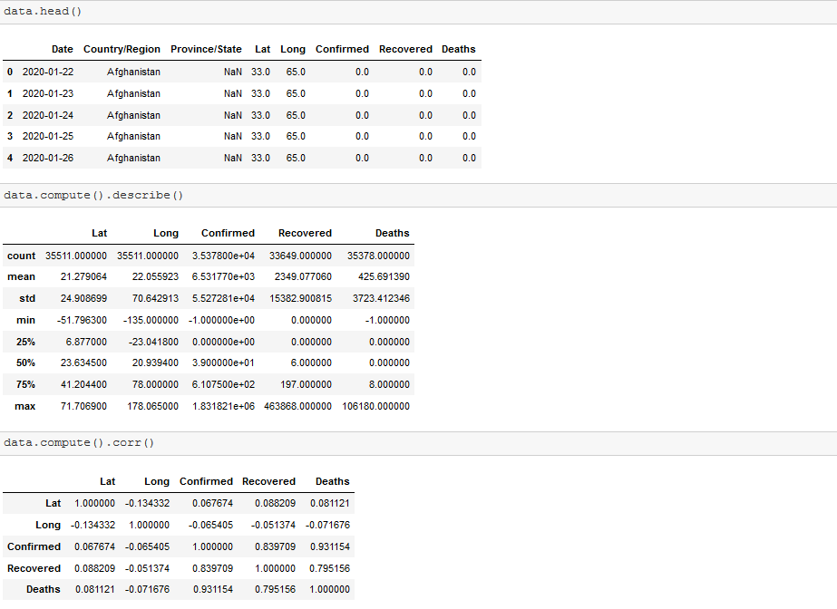Select row index 0 in the head table
The image size is (837, 609).
coord(10,72)
